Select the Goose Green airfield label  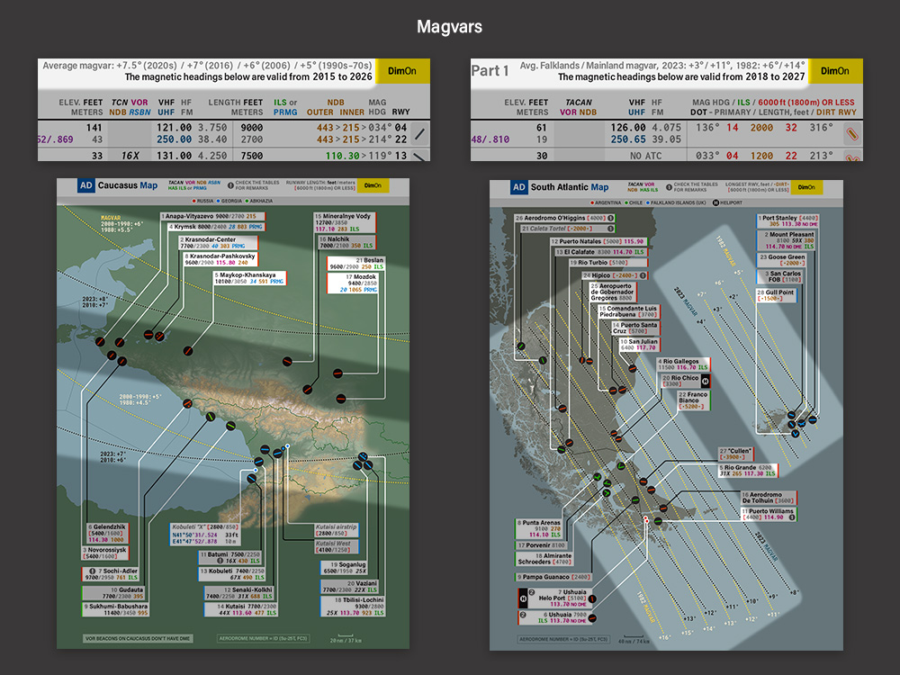pos(782,260)
